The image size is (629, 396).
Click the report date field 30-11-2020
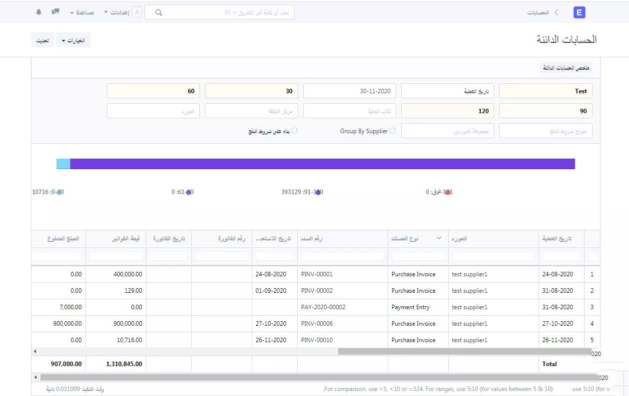[x=350, y=91]
